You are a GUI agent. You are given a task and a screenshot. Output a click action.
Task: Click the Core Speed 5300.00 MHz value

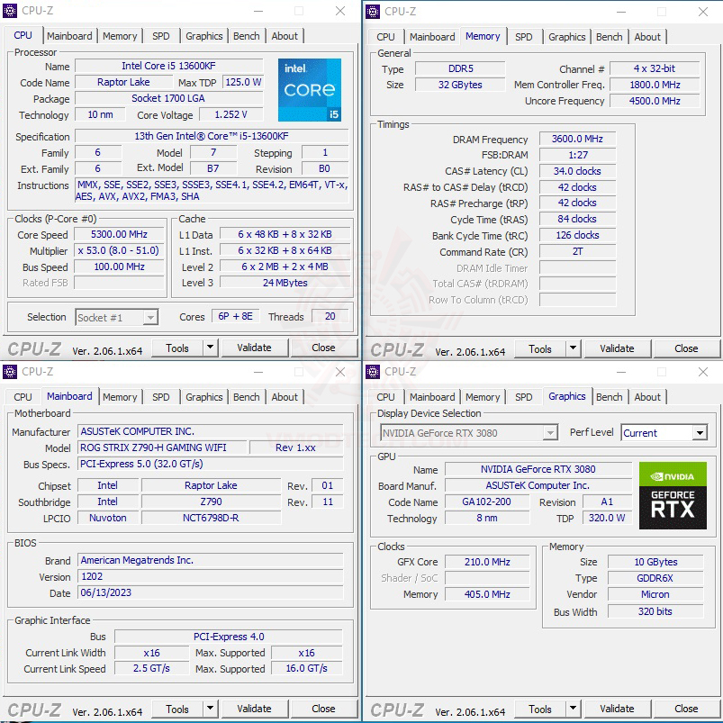point(119,234)
